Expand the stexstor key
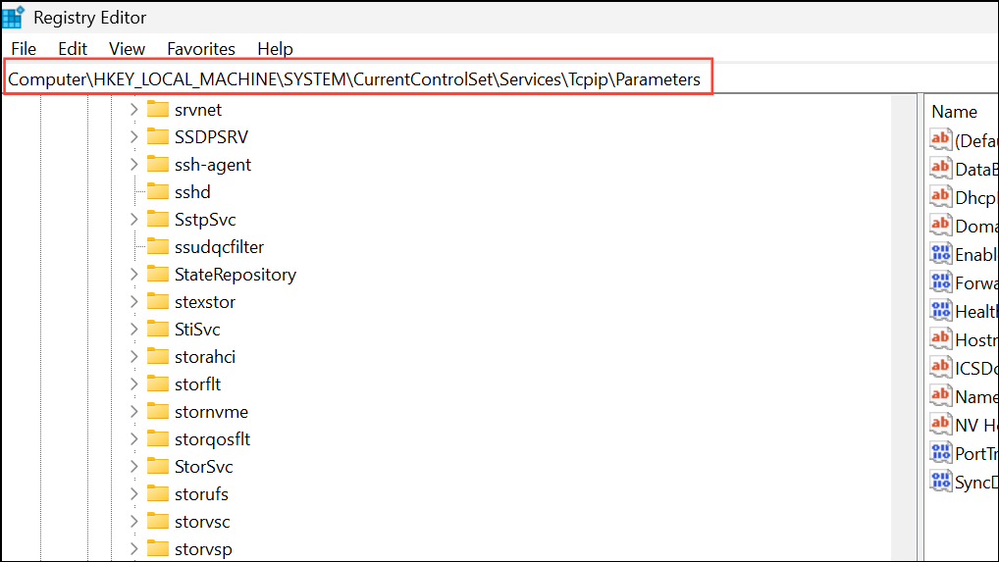Viewport: 999px width, 562px height. tap(133, 302)
